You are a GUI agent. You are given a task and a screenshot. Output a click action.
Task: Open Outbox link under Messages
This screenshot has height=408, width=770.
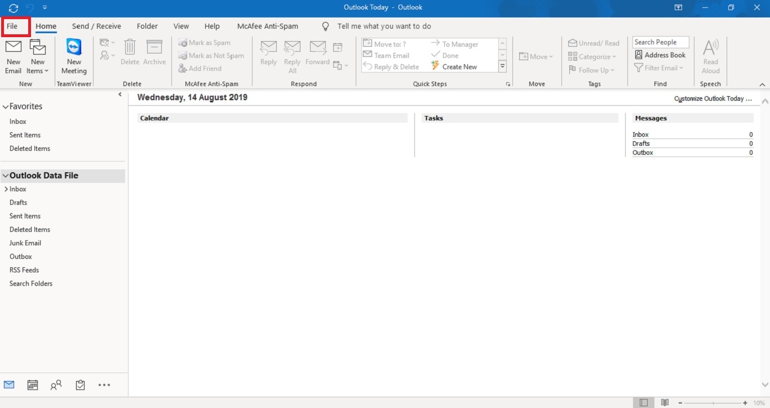(x=643, y=153)
